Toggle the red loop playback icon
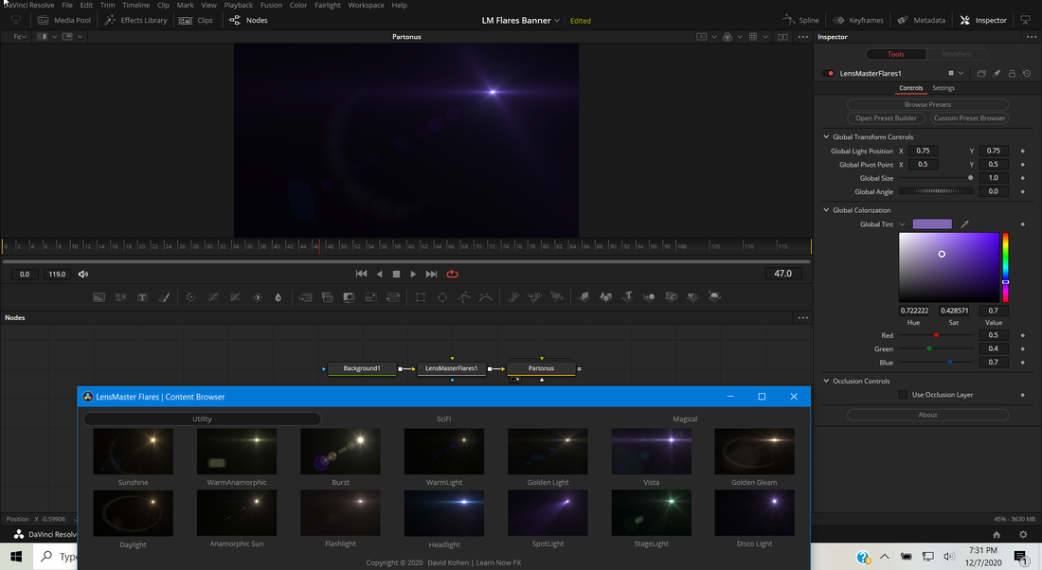1042x570 pixels. [452, 274]
